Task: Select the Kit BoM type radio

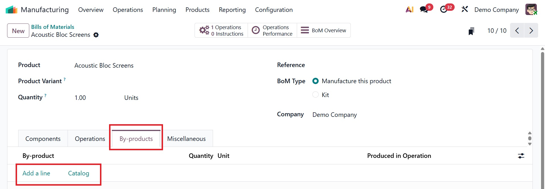Action: (316, 95)
